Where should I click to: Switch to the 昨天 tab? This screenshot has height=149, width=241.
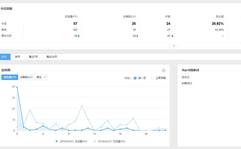[x=18, y=57]
